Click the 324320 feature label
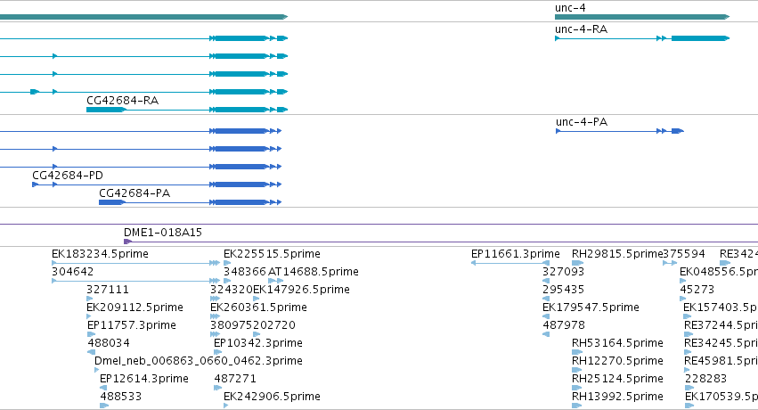Screen dimensions: 758x410 coord(232,290)
